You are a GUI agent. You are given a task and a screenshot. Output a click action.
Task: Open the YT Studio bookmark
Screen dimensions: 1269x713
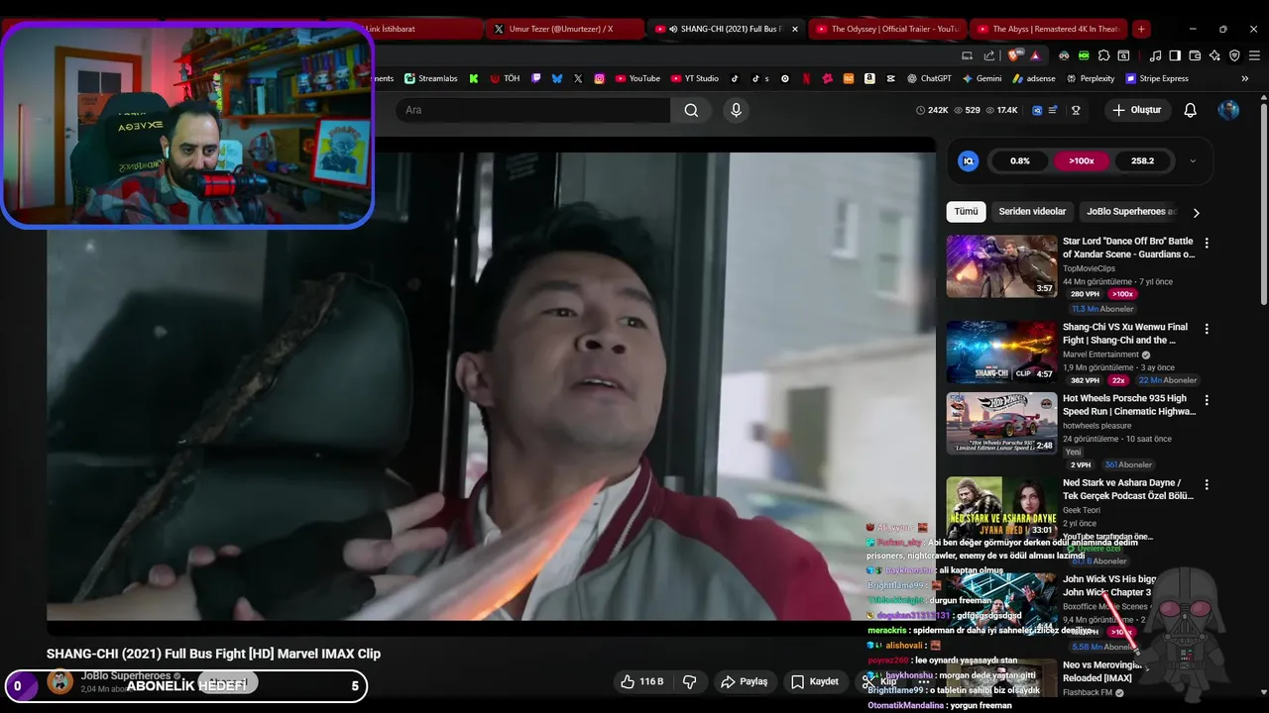(x=695, y=78)
